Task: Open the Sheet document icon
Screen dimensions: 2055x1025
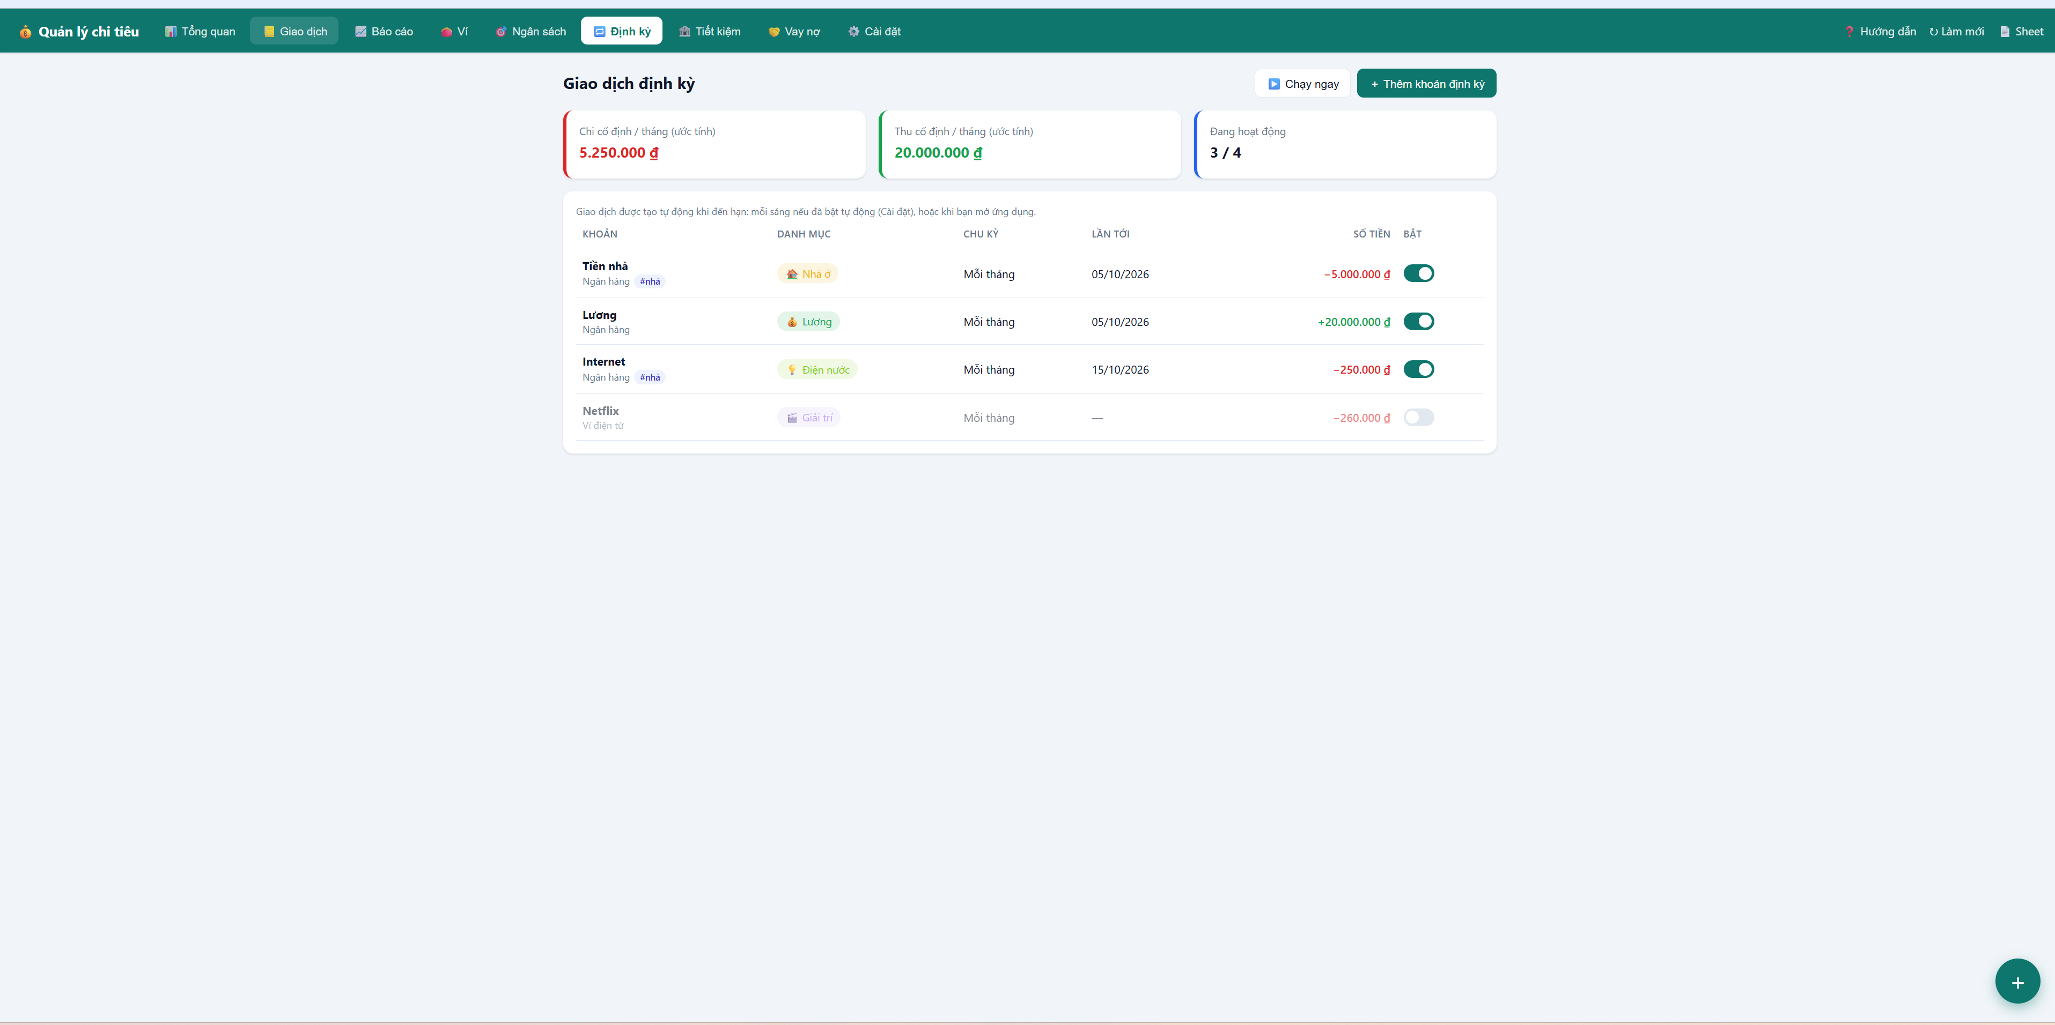Action: click(x=2004, y=32)
